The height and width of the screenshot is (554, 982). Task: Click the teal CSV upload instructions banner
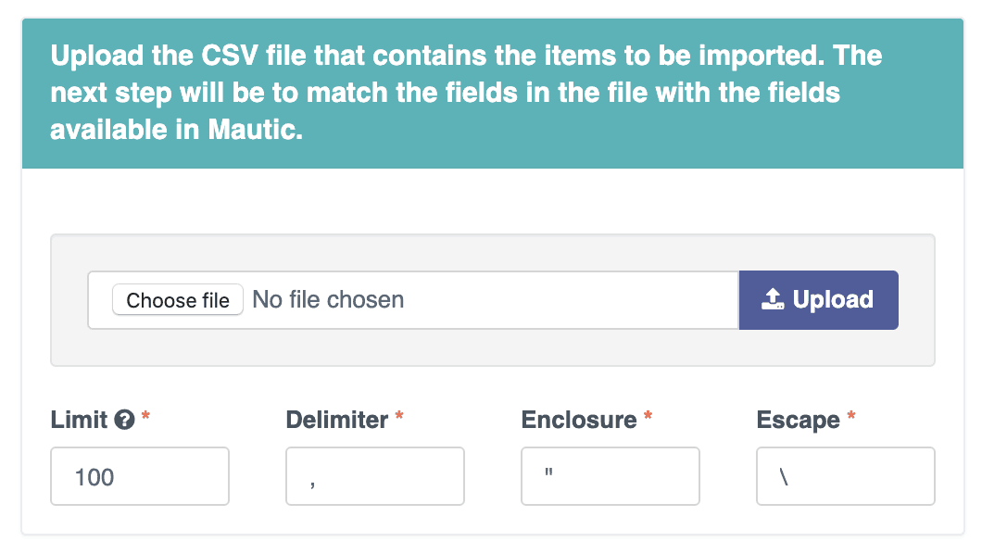click(493, 94)
